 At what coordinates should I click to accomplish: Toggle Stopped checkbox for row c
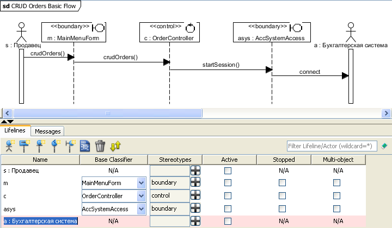pyautogui.click(x=282, y=195)
